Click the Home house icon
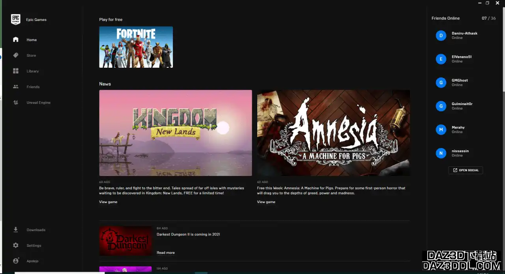The image size is (505, 274). 16,40
